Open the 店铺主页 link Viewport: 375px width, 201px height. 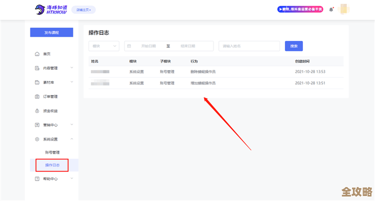(x=83, y=10)
